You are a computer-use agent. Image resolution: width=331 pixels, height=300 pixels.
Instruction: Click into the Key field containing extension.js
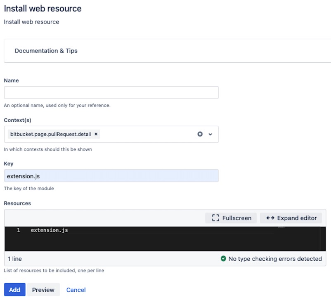pos(111,176)
